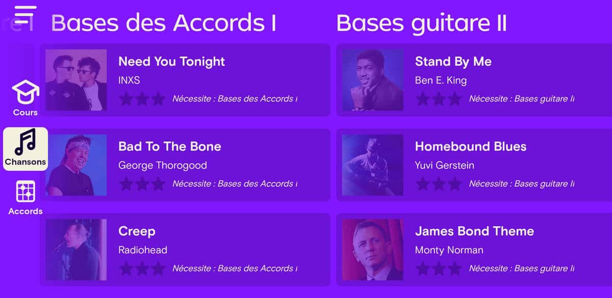Screen dimensions: 612x298
Task: Toggle the second star for Bad To The Bone
Action: coord(143,183)
